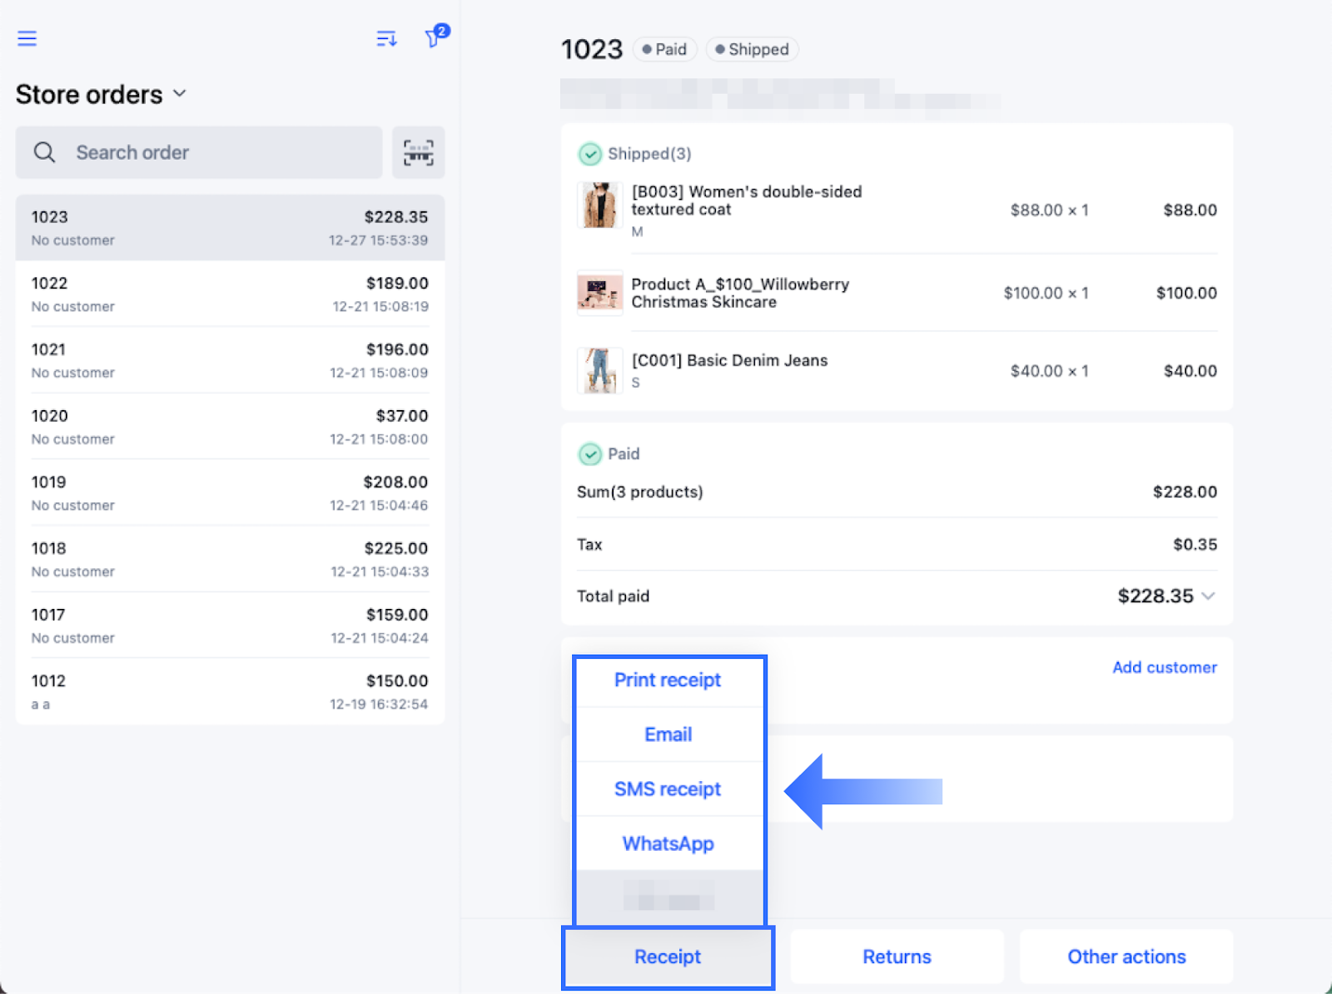The image size is (1332, 994).
Task: Open Other actions
Action: click(1126, 957)
